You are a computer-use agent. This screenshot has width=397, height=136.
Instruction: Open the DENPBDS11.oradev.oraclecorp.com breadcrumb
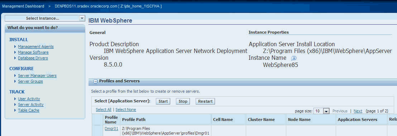[108, 6]
